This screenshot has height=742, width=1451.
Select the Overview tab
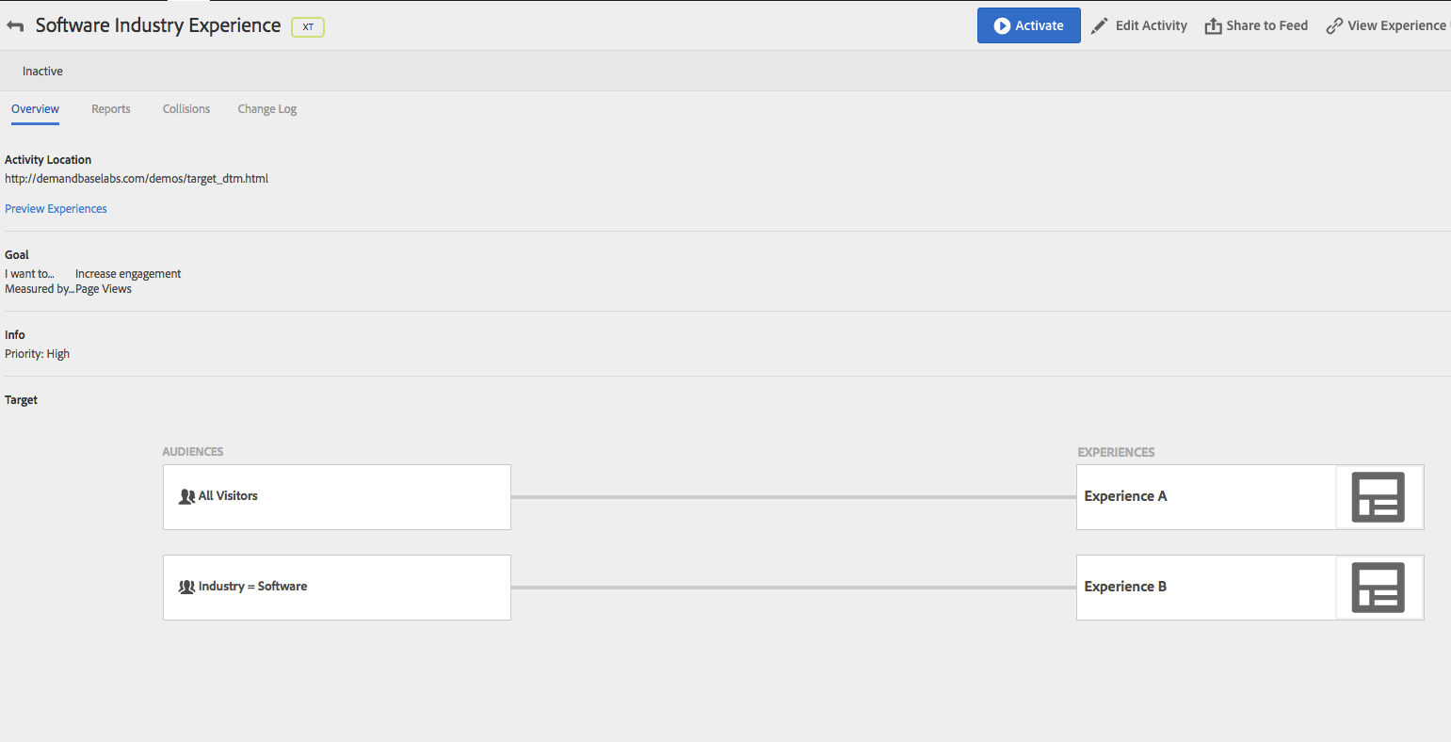[36, 109]
